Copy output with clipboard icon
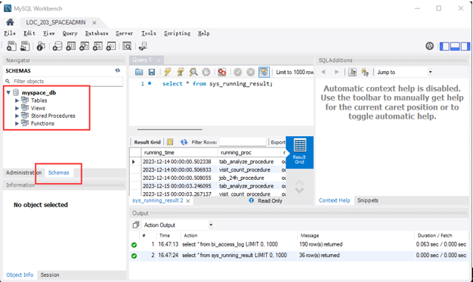 (x=136, y=225)
